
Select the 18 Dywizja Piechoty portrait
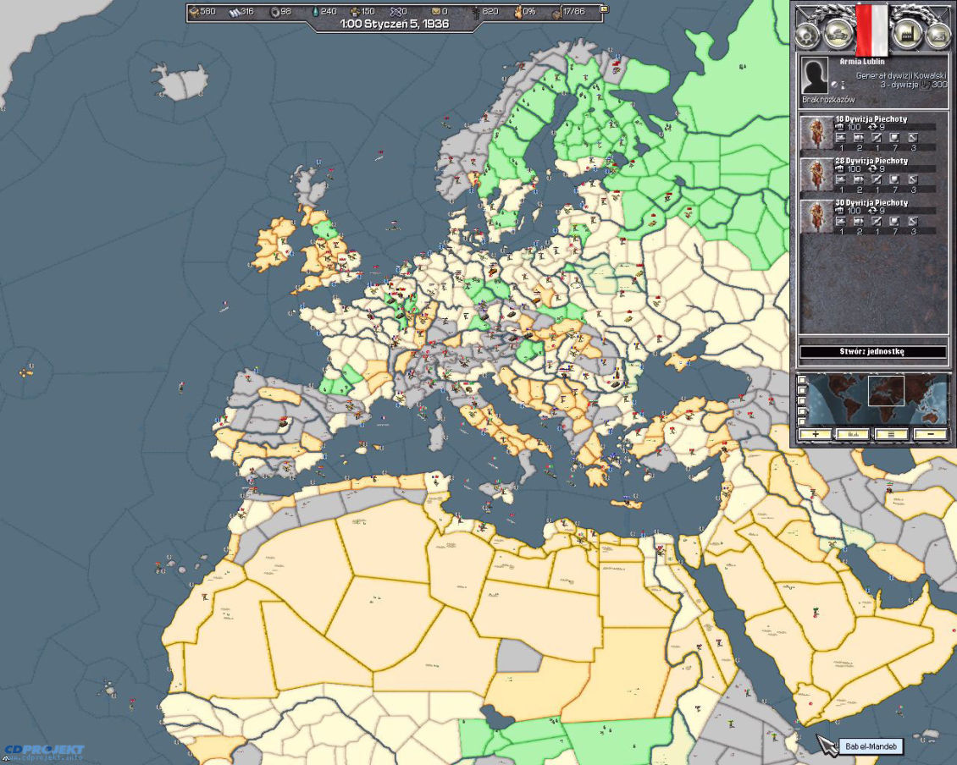click(816, 132)
